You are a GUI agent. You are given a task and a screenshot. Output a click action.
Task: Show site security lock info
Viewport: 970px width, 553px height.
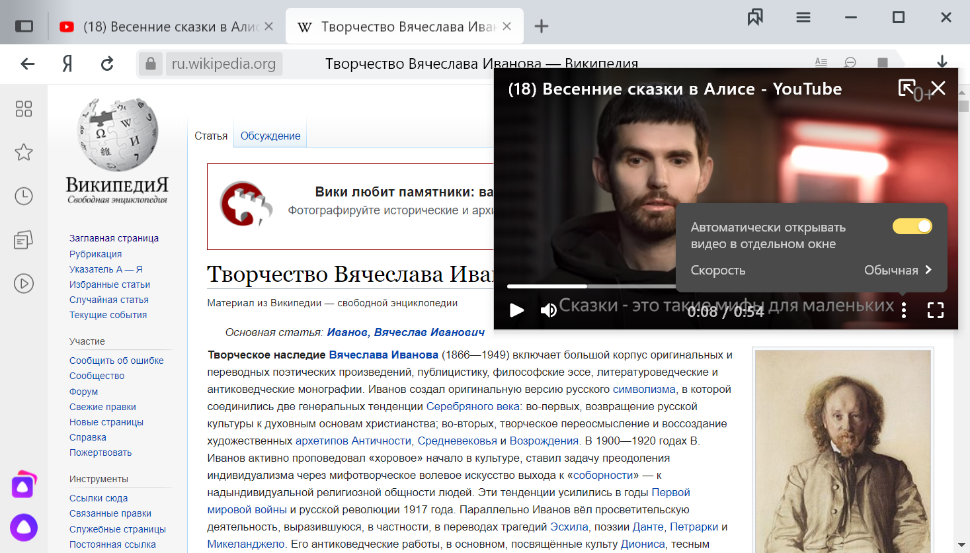point(151,64)
